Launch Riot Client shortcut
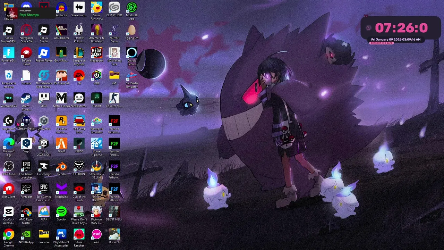The width and height of the screenshot is (444, 250). coord(9,189)
